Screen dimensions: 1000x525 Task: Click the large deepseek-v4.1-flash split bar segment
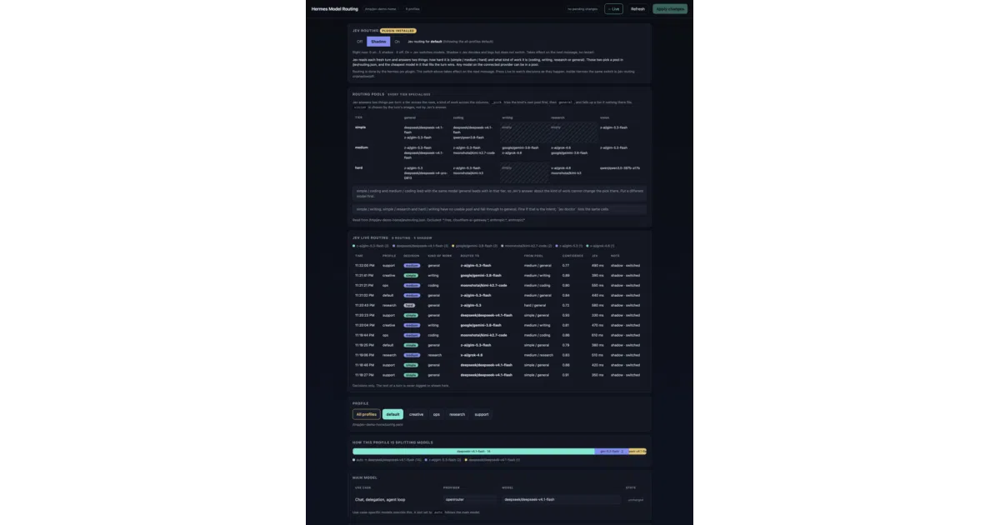473,452
